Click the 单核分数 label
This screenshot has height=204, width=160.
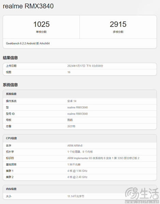point(41,32)
